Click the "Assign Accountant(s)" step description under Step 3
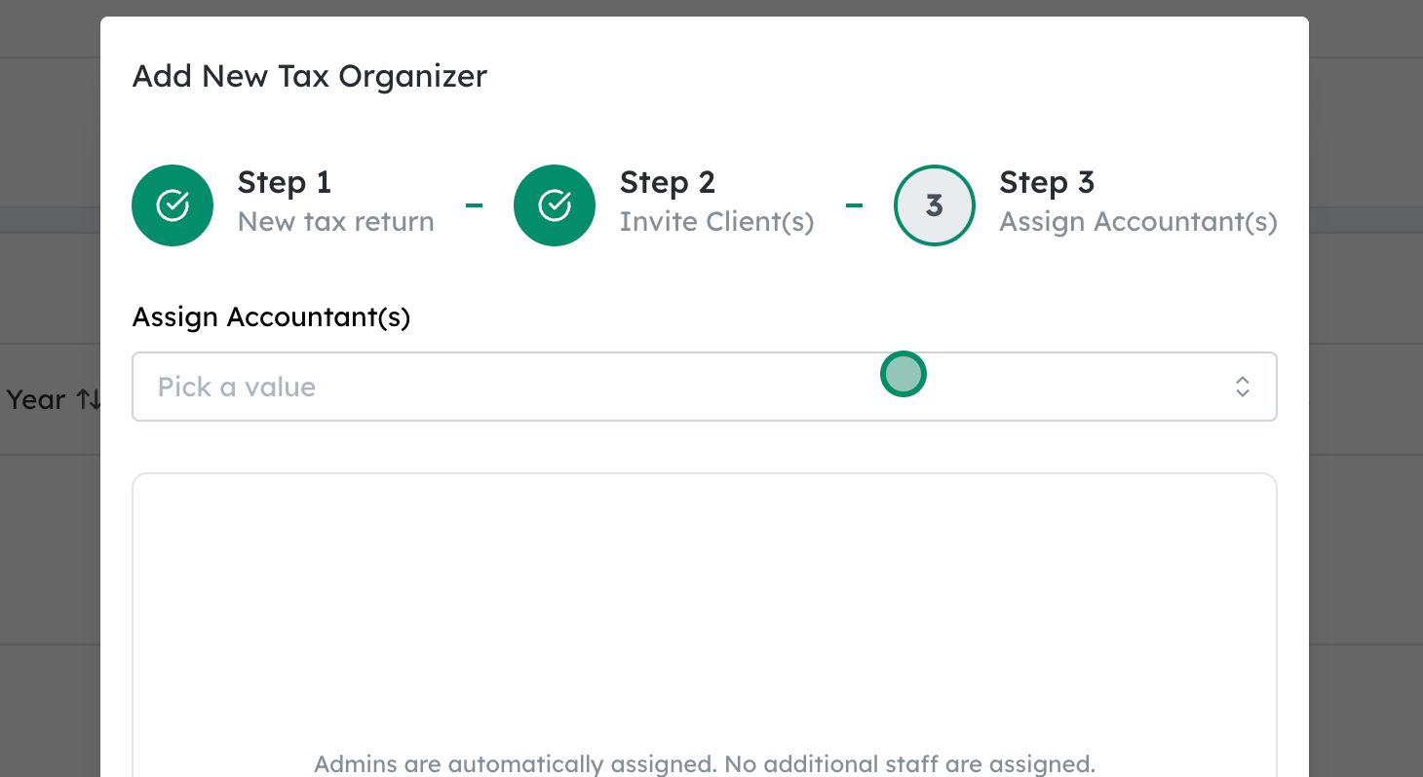1423x777 pixels. click(x=1137, y=222)
